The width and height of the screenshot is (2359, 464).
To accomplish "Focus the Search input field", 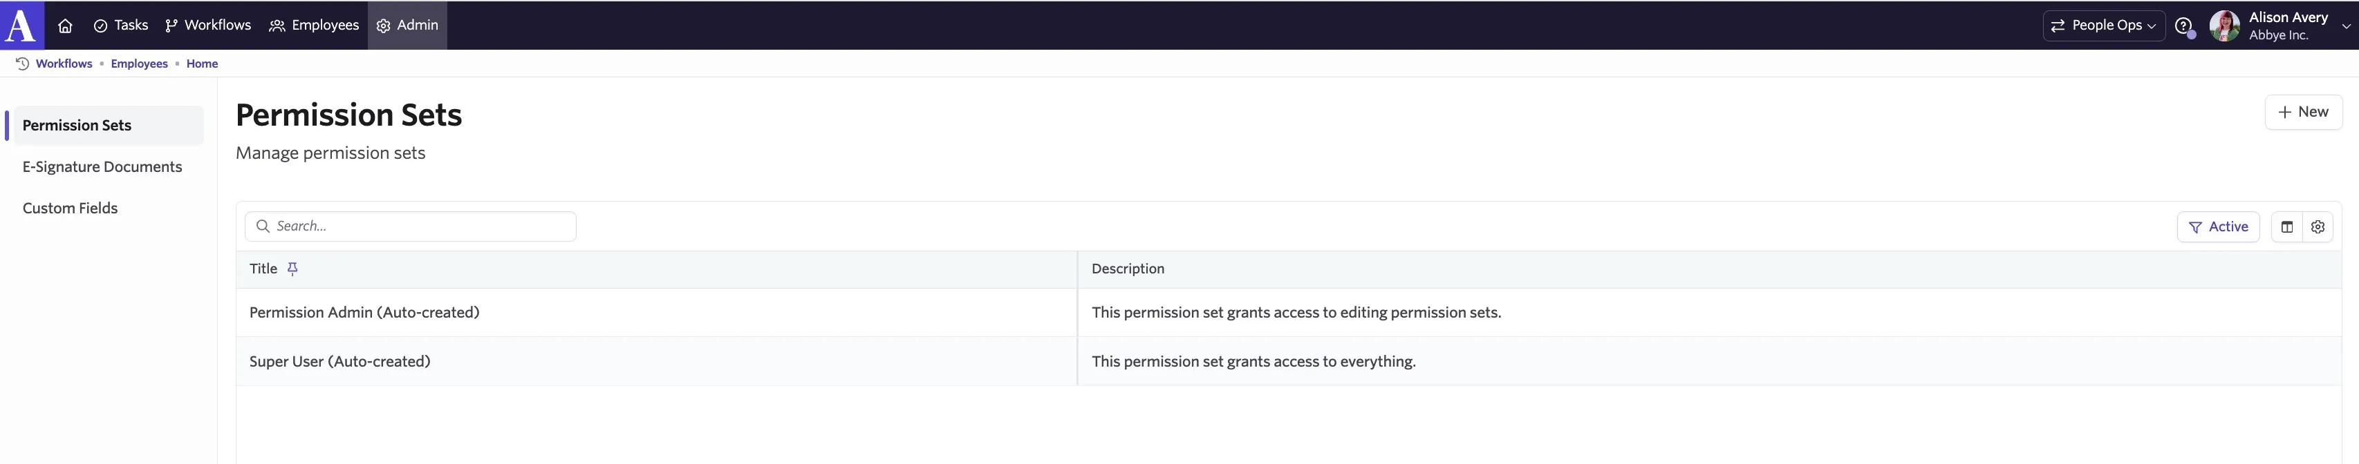I will coord(410,226).
